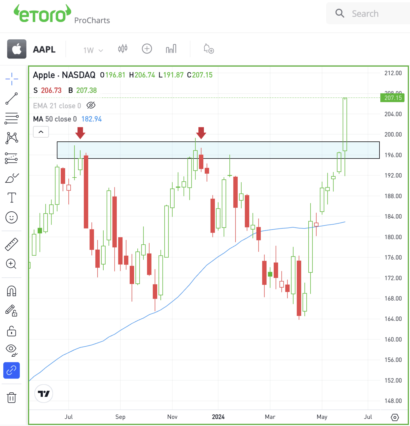Click the 180.00 price axis label
410x426 pixels.
click(x=393, y=237)
